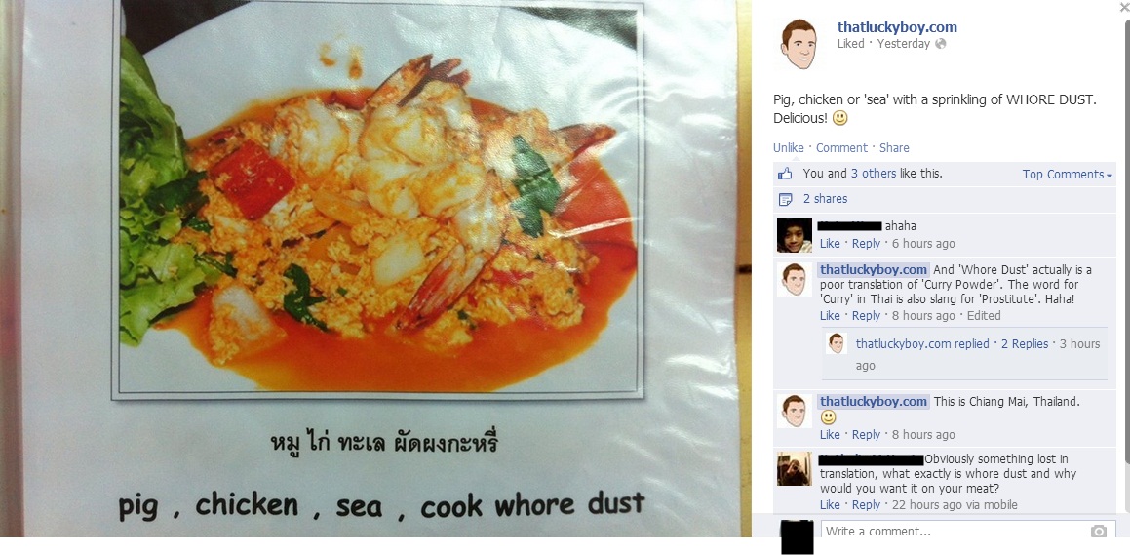Click Share under the post
Image resolution: width=1130 pixels, height=555 pixels.
click(894, 147)
